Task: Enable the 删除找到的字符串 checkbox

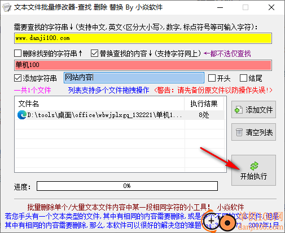Action: [x=17, y=53]
